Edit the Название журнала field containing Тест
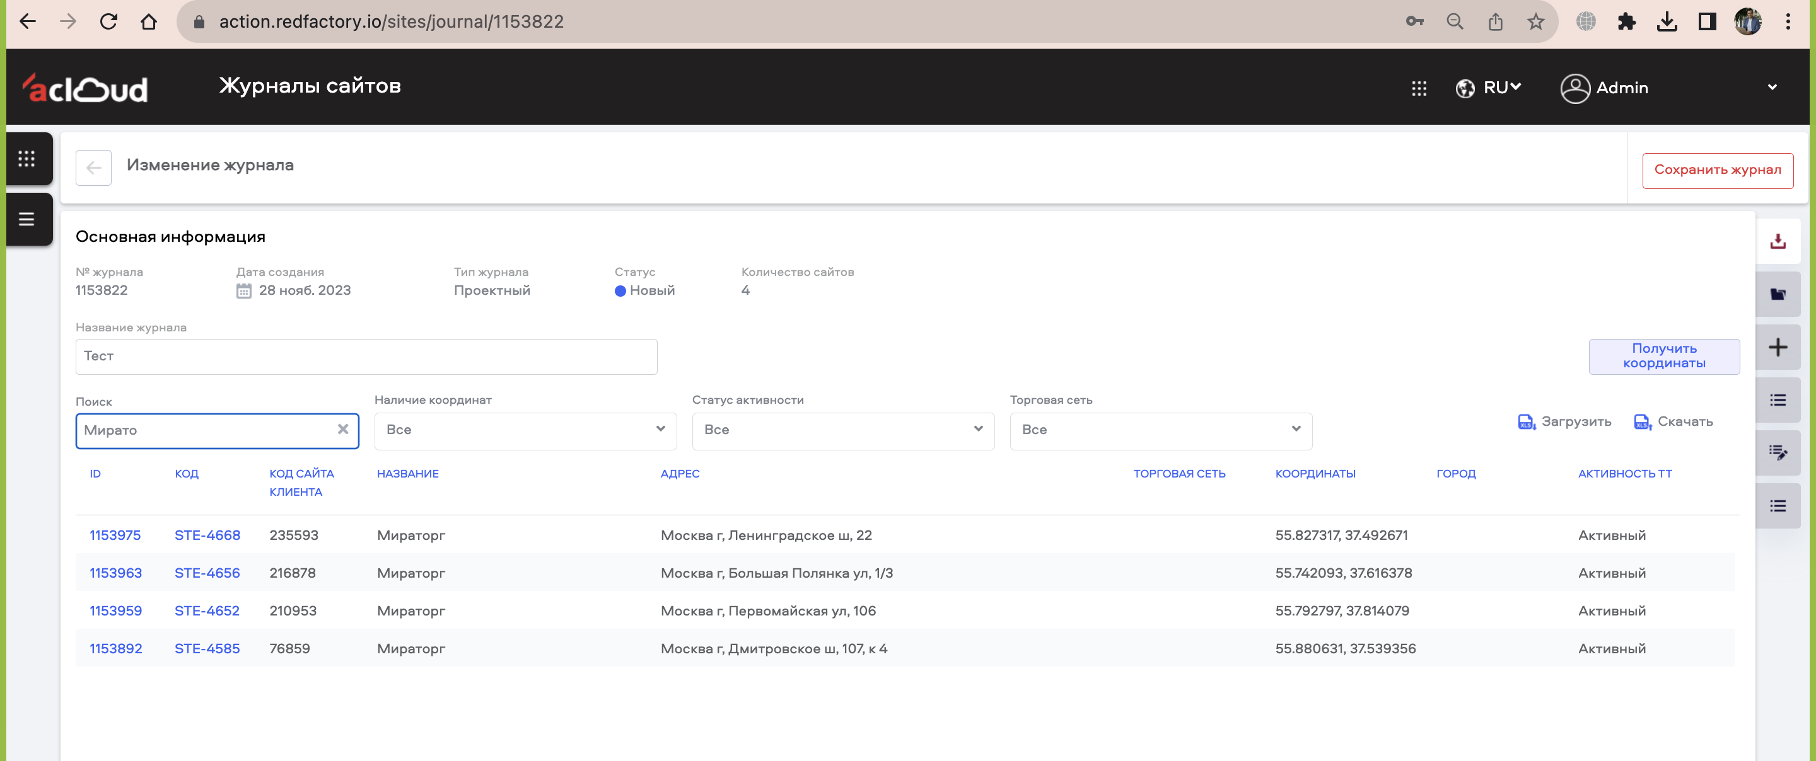 [x=366, y=357]
